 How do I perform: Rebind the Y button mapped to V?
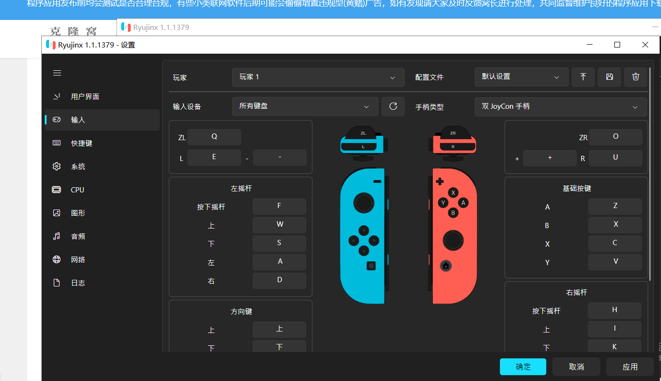615,262
